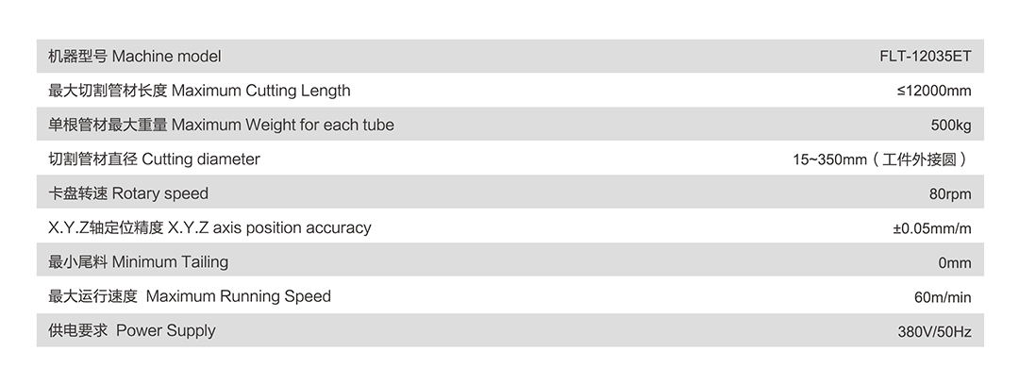1019x385 pixels.
Task: Select the 380V/50Hz value
Action: tap(934, 332)
